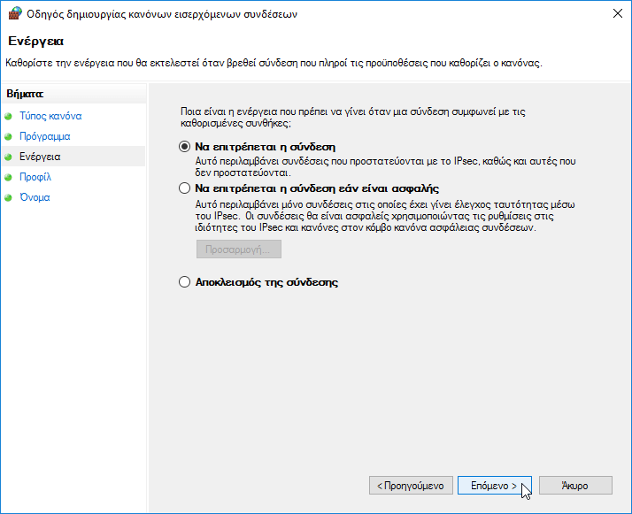The image size is (632, 514).
Task: Click green bullet beside 'Όνομα'
Action: pos(8,198)
